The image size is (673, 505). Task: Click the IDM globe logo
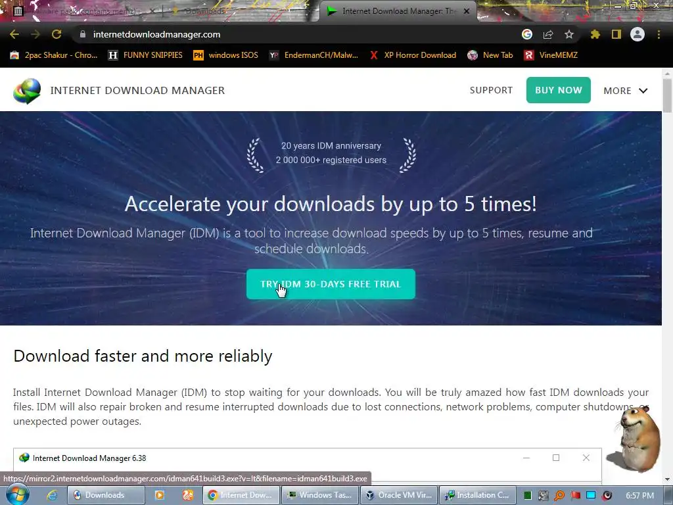(x=27, y=91)
